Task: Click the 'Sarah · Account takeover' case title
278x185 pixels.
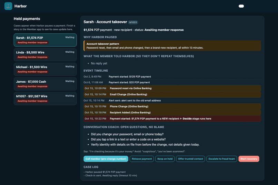Action: (x=105, y=22)
